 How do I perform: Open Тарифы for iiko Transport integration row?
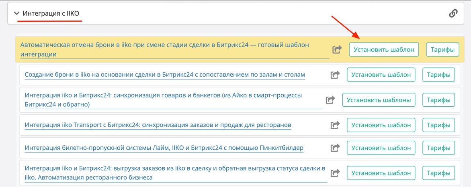[438, 125]
